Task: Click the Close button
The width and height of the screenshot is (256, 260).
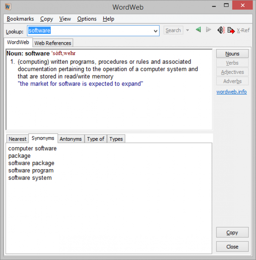Action: [x=232, y=247]
